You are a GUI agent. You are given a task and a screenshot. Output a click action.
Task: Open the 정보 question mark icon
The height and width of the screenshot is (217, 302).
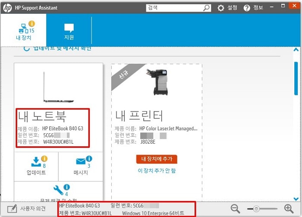coord(246,8)
